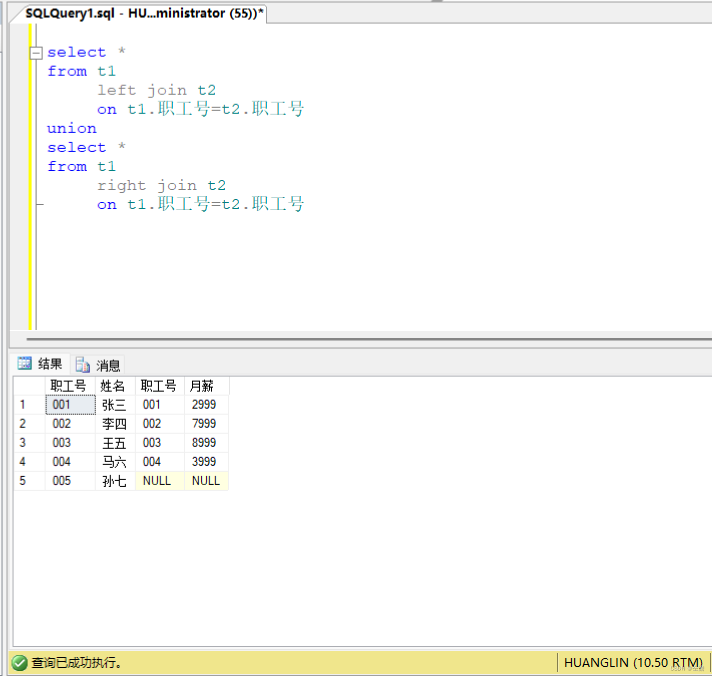712x676 pixels.
Task: Click first-column cell 001 in row 1
Action: tap(70, 405)
